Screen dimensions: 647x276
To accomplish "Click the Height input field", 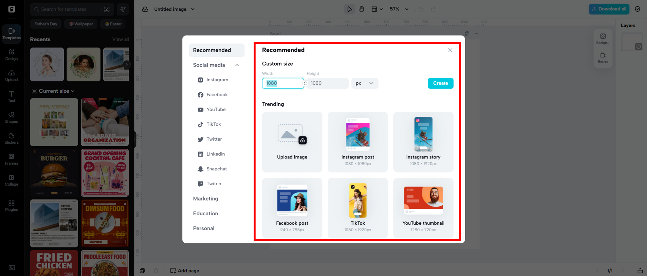I will coord(328,83).
